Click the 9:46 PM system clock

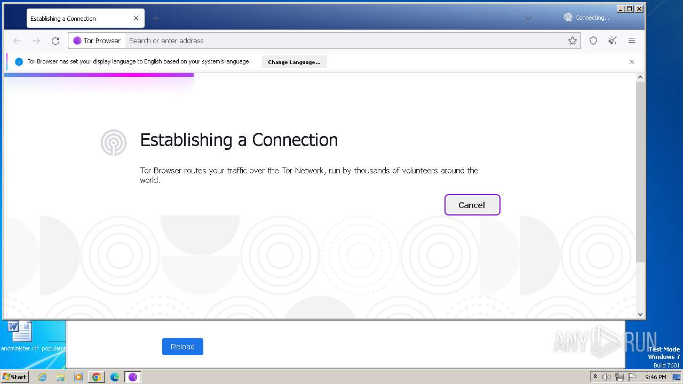tap(655, 377)
